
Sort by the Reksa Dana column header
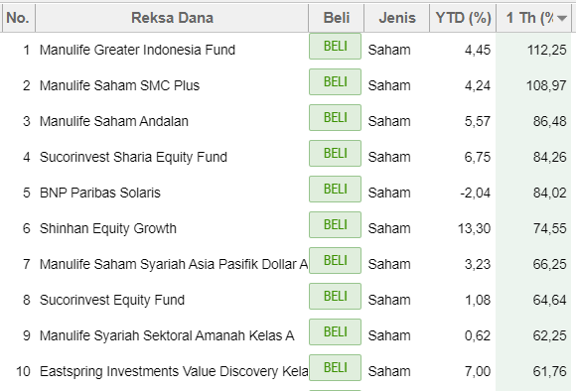click(172, 18)
